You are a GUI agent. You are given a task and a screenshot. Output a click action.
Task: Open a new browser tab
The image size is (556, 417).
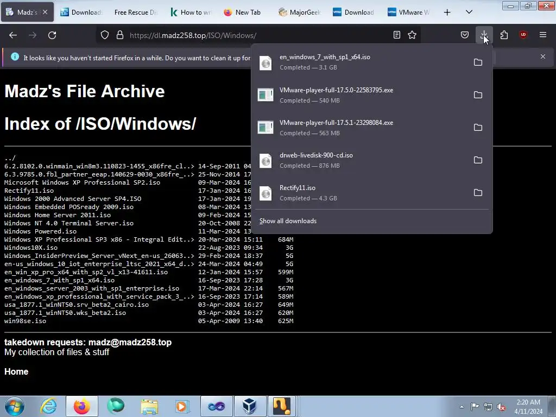pyautogui.click(x=447, y=12)
